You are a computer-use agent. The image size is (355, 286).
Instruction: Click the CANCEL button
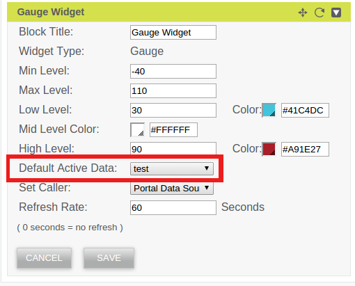pyautogui.click(x=44, y=258)
